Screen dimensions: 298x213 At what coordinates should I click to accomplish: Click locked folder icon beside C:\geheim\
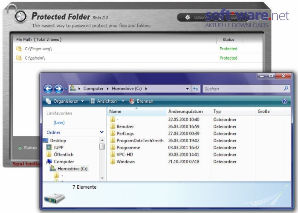(x=19, y=58)
